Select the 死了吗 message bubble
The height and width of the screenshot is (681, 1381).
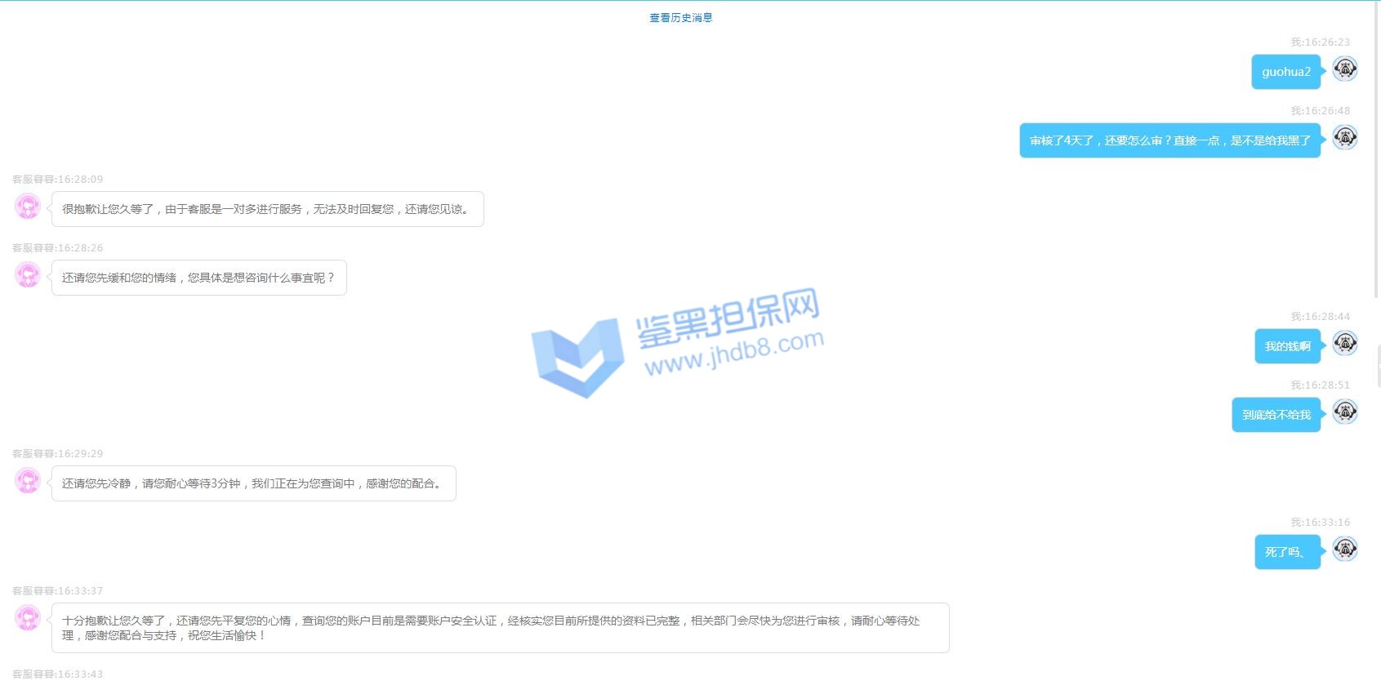tap(1287, 552)
